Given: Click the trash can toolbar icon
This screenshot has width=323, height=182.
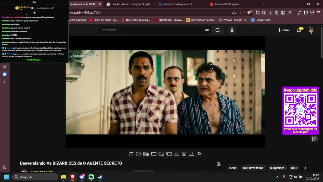Looking at the screenshot, I should [x=277, y=13].
